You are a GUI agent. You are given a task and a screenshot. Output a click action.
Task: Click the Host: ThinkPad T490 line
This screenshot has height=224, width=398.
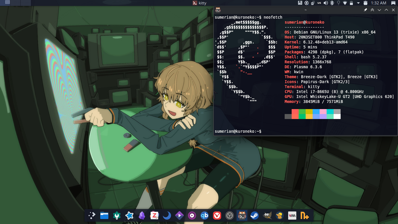tap(320, 37)
